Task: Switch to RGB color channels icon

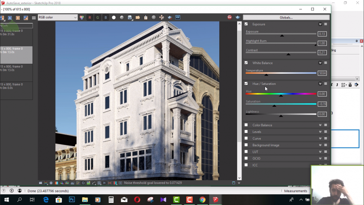Action: pyautogui.click(x=82, y=18)
